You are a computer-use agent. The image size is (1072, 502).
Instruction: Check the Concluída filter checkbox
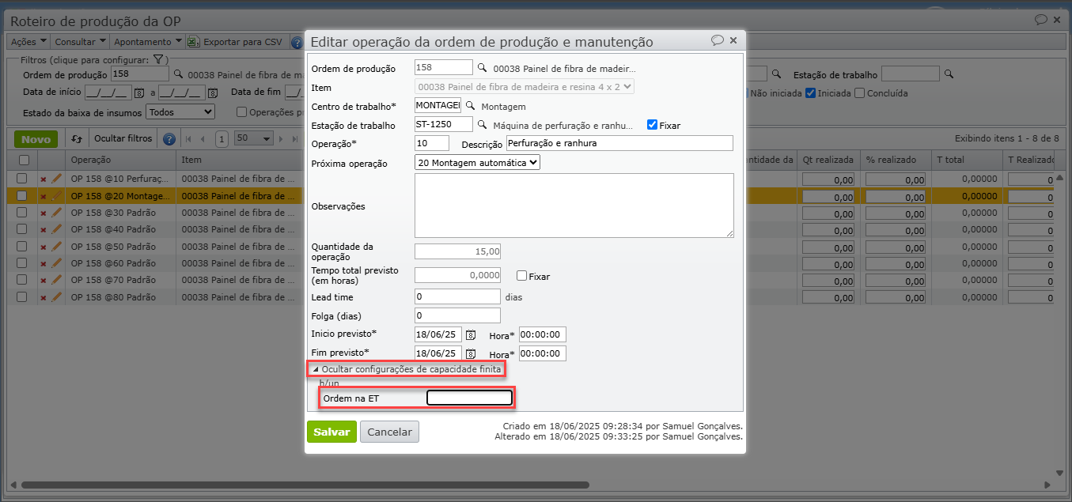coord(860,93)
